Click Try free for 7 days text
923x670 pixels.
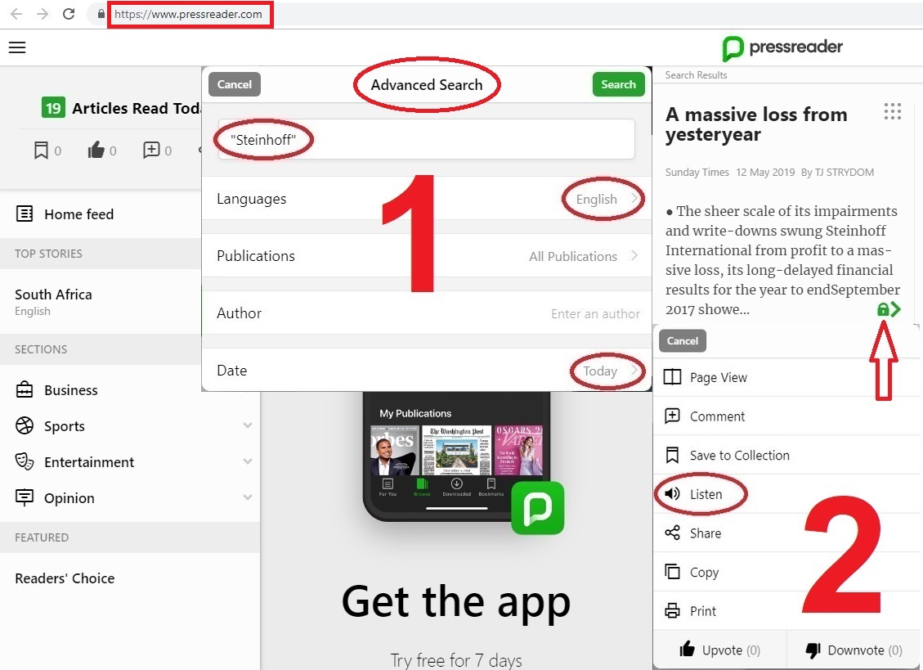click(x=456, y=660)
